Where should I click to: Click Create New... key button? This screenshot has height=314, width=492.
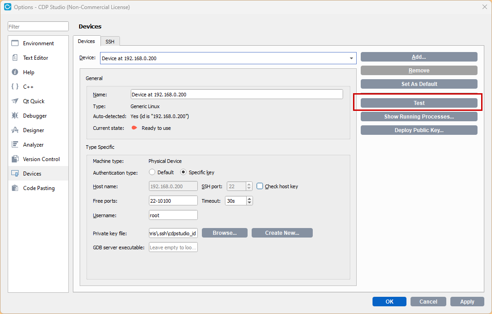pyautogui.click(x=282, y=233)
